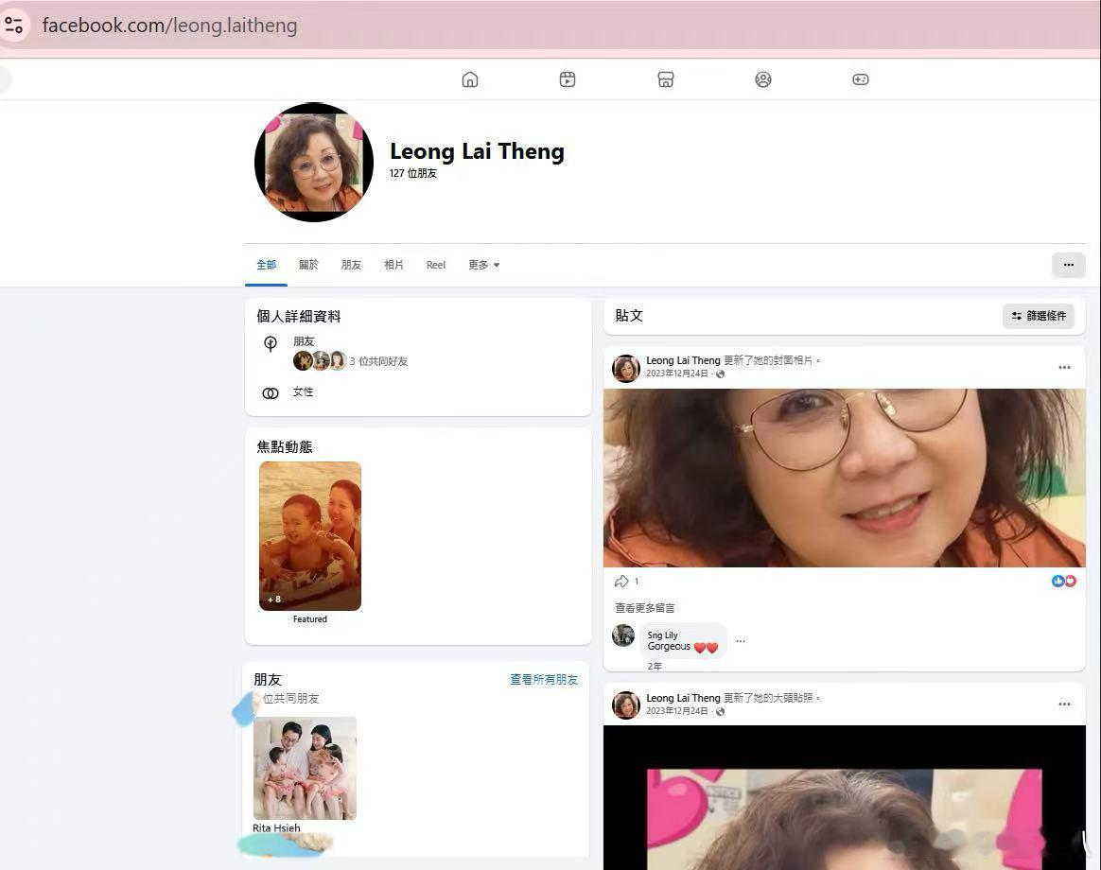Switch to the 朋友 tab
The image size is (1101, 870).
(351, 265)
